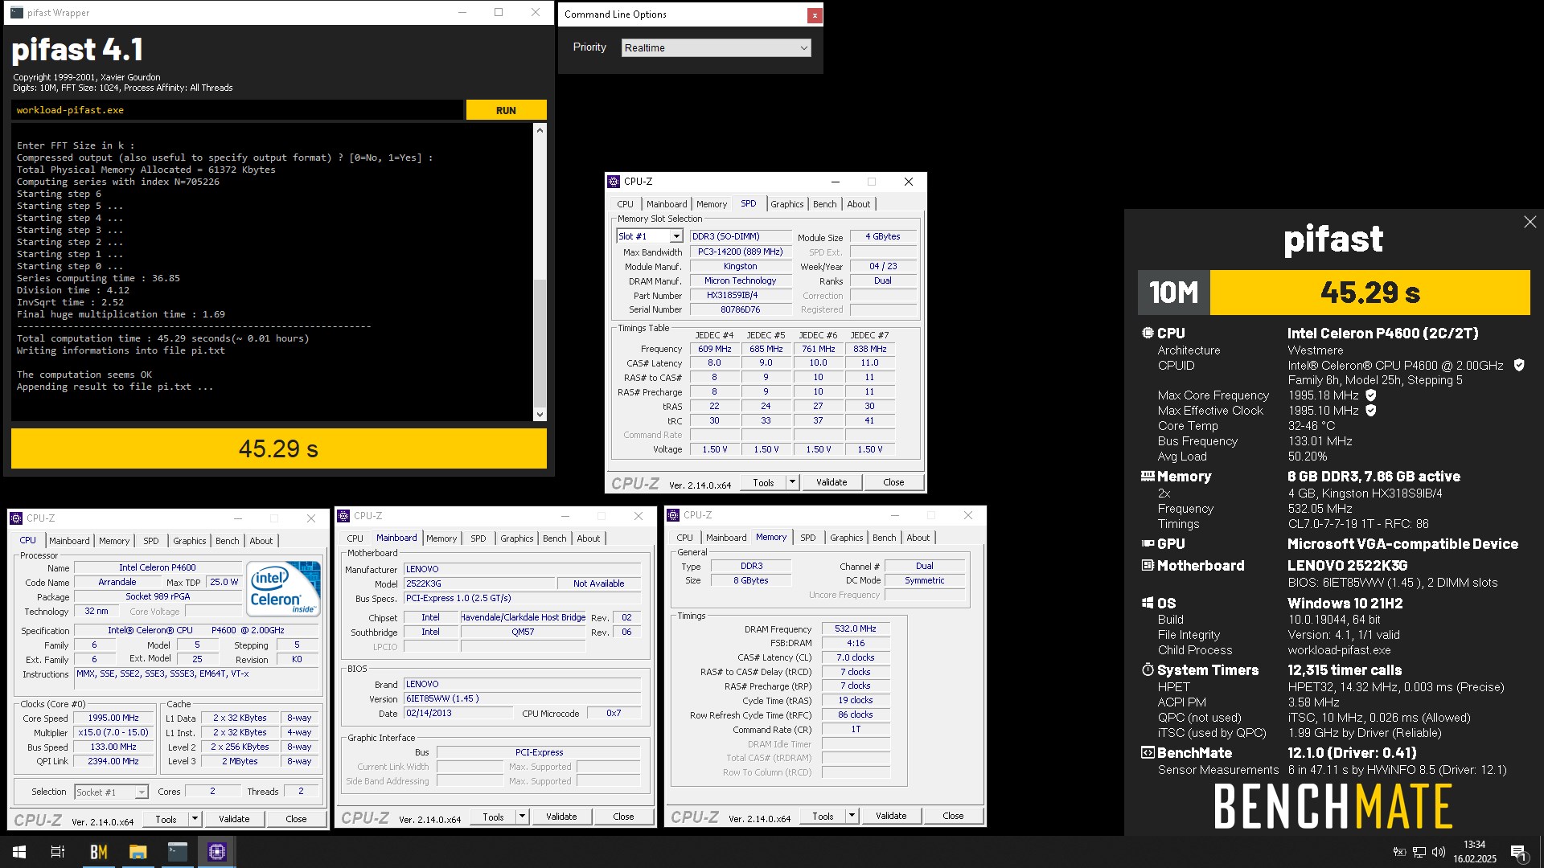The image size is (1544, 868).
Task: Click the network icon in system tray
Action: coord(1419,852)
